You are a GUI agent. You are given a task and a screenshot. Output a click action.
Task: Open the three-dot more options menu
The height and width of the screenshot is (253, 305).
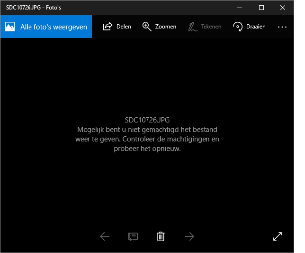pyautogui.click(x=282, y=27)
